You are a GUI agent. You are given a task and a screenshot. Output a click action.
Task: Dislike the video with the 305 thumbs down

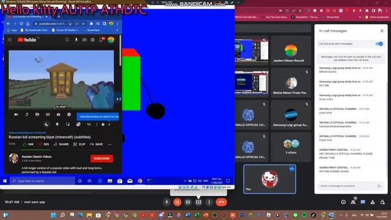[x=43, y=144]
